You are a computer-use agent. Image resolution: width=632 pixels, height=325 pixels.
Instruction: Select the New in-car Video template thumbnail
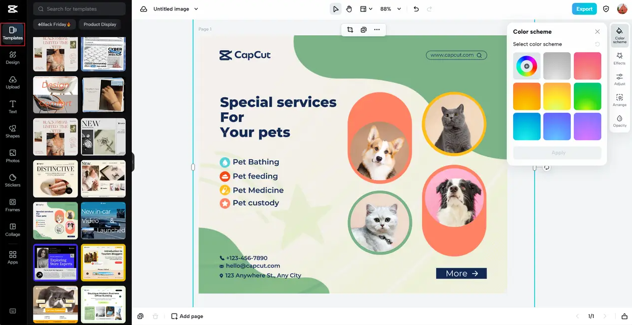pos(103,221)
